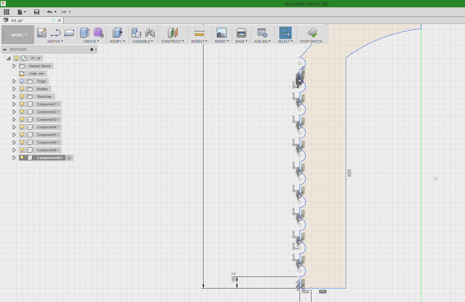Open the CONSTRUCT menu
465x302 pixels.
[x=172, y=41]
